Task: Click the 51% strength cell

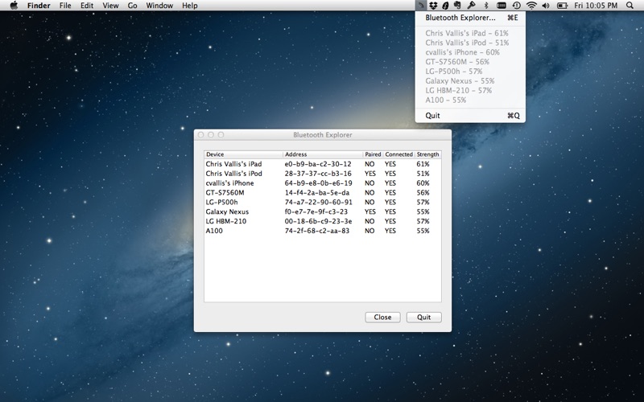Action: pyautogui.click(x=423, y=174)
